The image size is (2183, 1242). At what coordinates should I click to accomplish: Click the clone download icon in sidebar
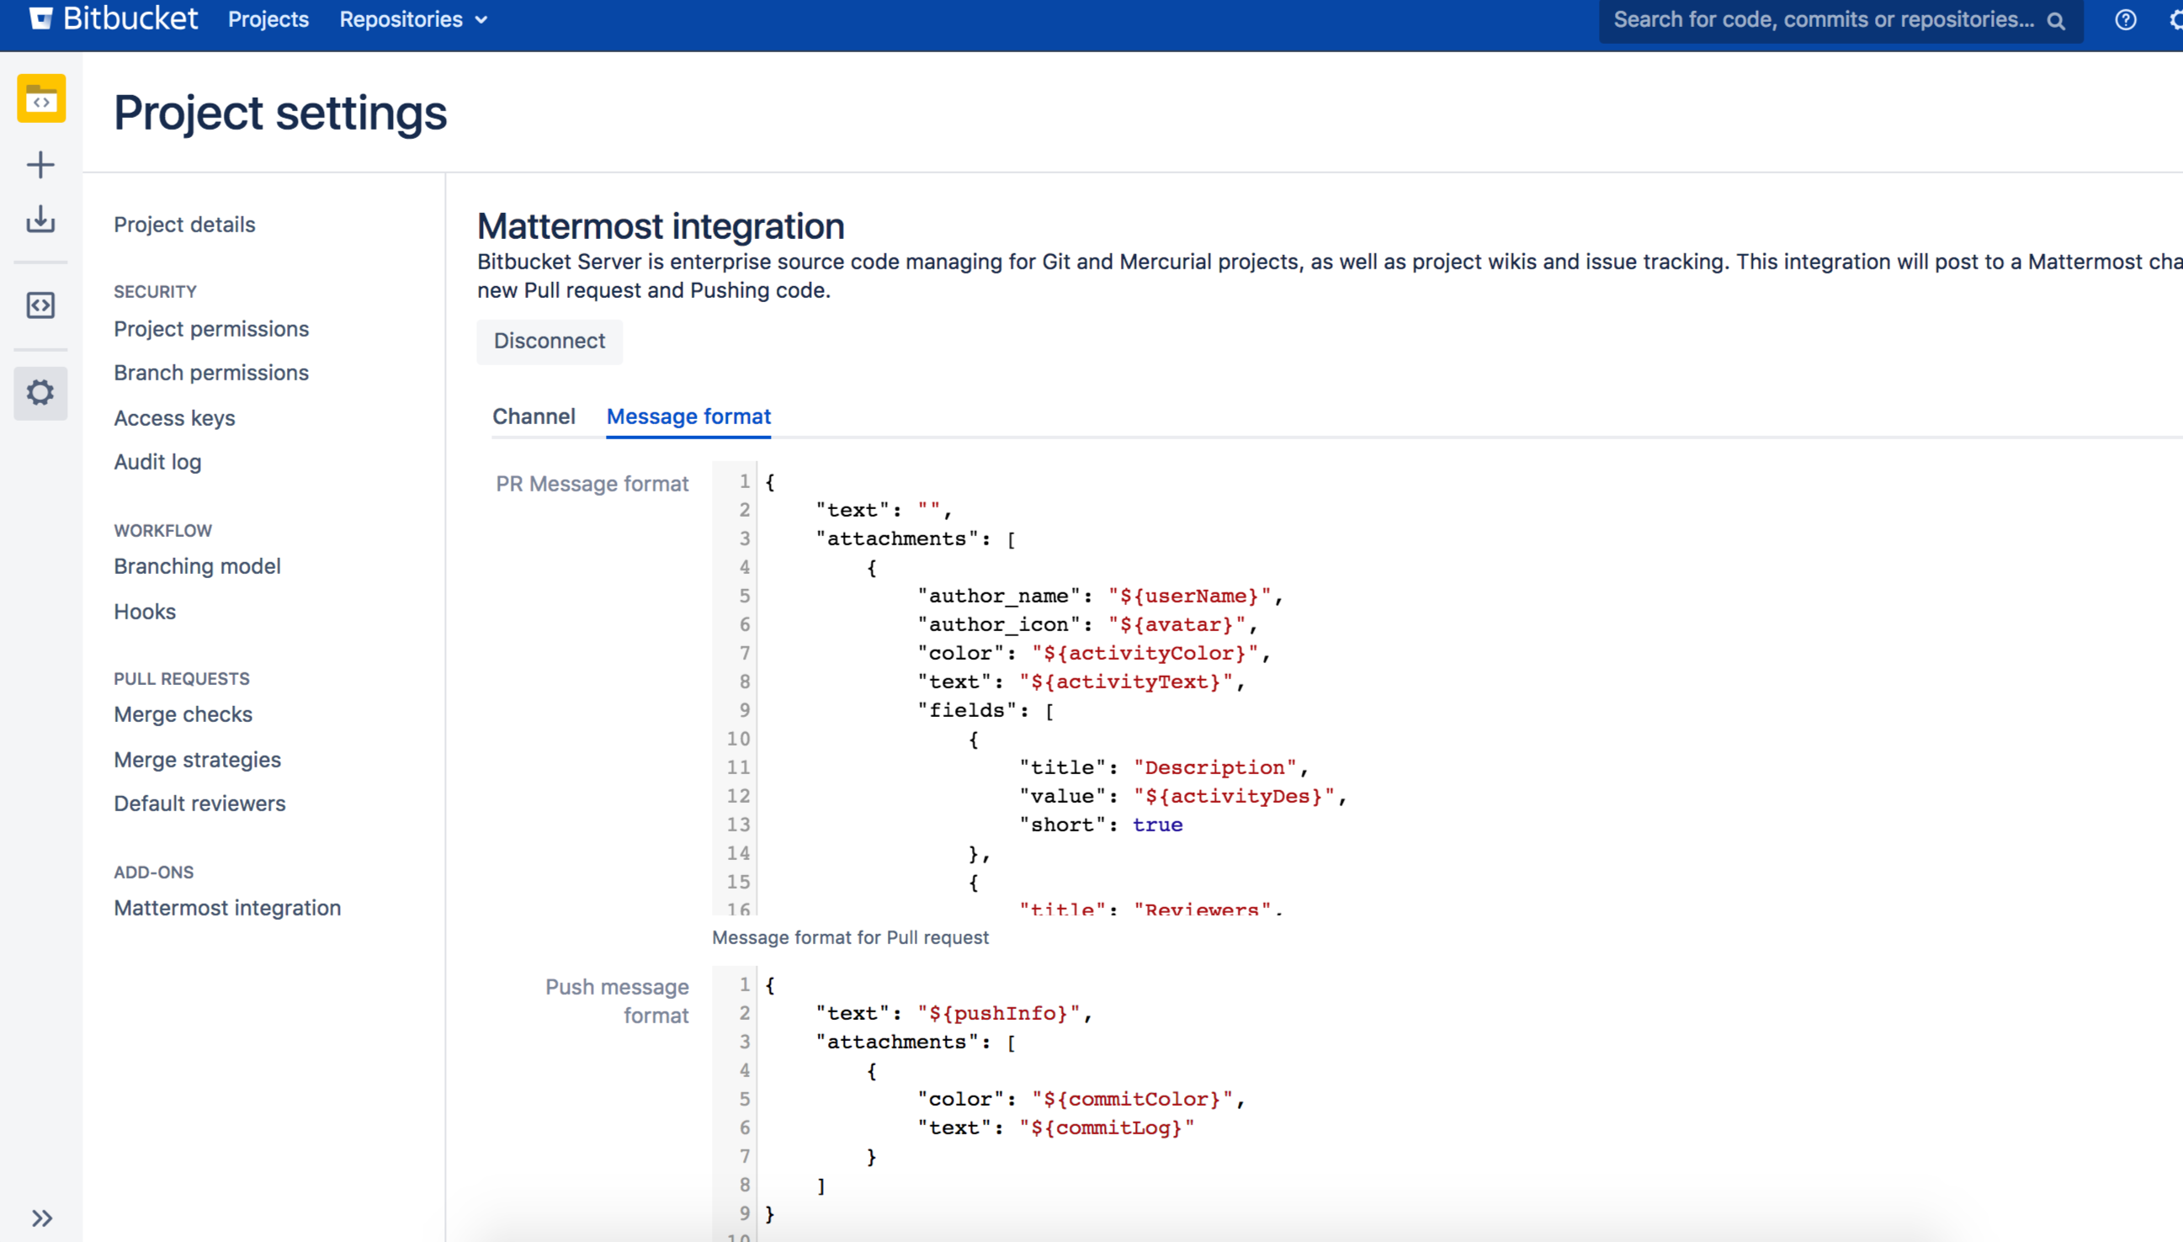(x=41, y=220)
